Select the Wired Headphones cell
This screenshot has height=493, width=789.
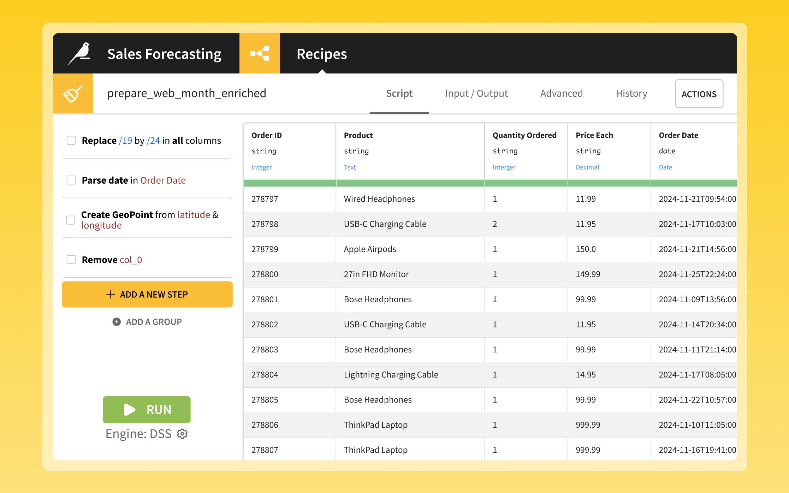tap(379, 199)
